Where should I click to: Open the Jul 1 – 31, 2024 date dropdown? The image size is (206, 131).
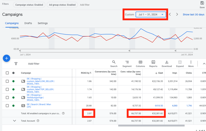point(151,14)
